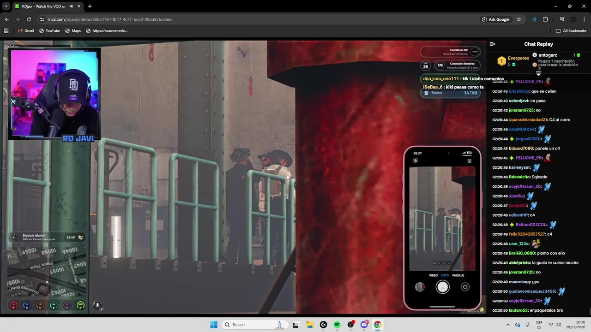Open Discord from the taskbar
This screenshot has width=591, height=332.
point(364,325)
